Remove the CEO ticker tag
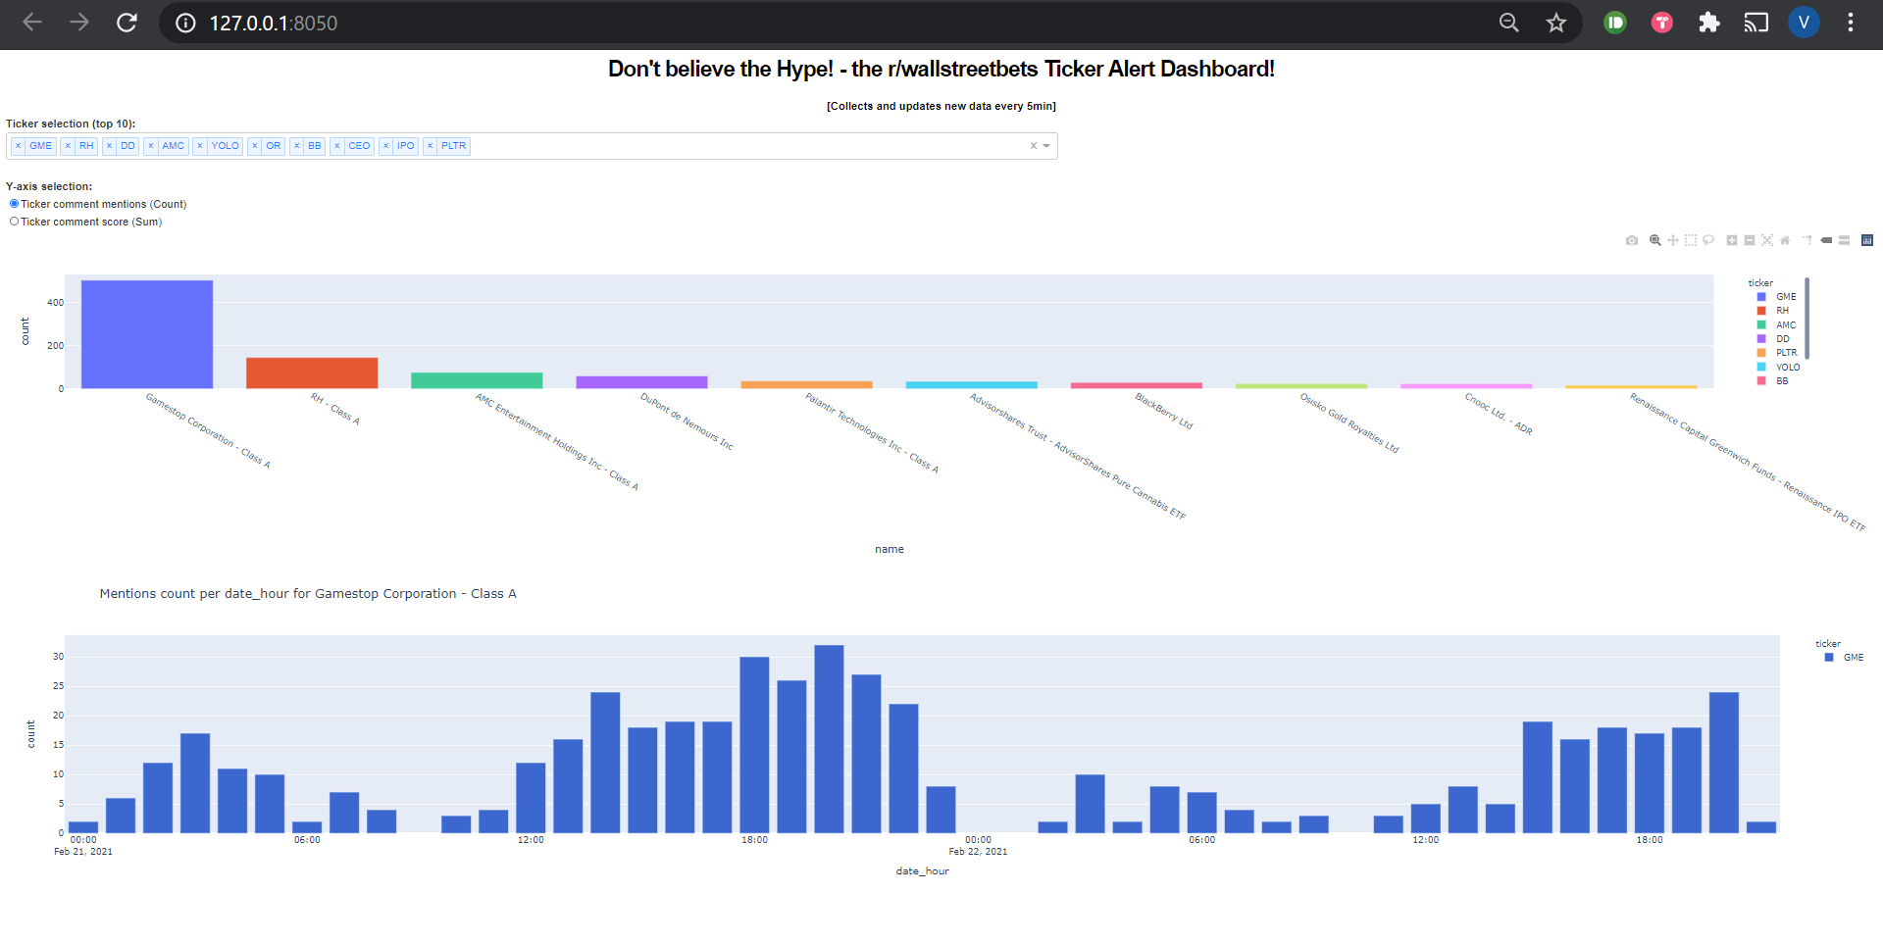1883x943 pixels. click(x=337, y=146)
